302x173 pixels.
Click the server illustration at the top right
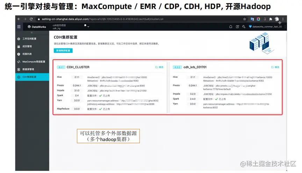click(x=262, y=43)
